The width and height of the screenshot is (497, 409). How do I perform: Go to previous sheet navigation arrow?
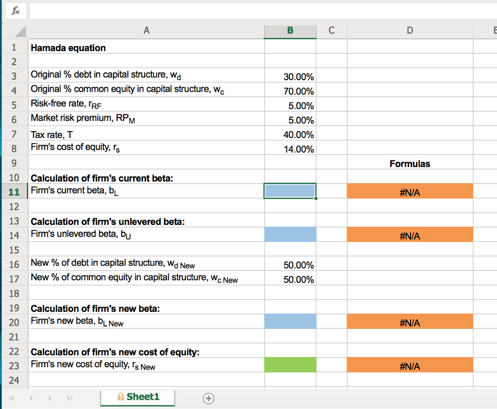tap(31, 398)
